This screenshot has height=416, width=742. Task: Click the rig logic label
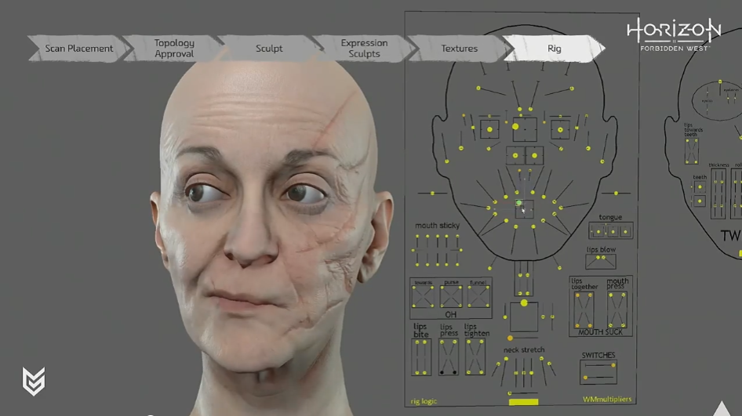click(424, 401)
